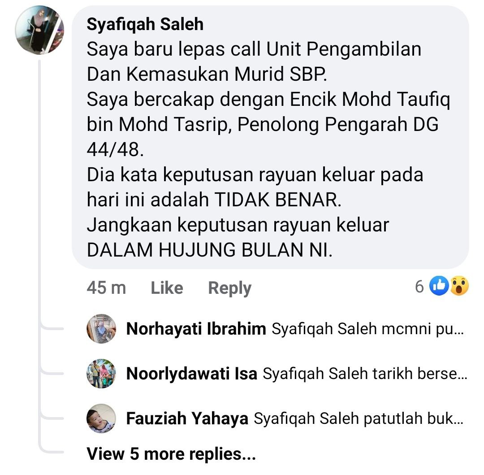Click the blue thumbs-up reaction icon
Screen dimensions: 484x475
(x=439, y=286)
